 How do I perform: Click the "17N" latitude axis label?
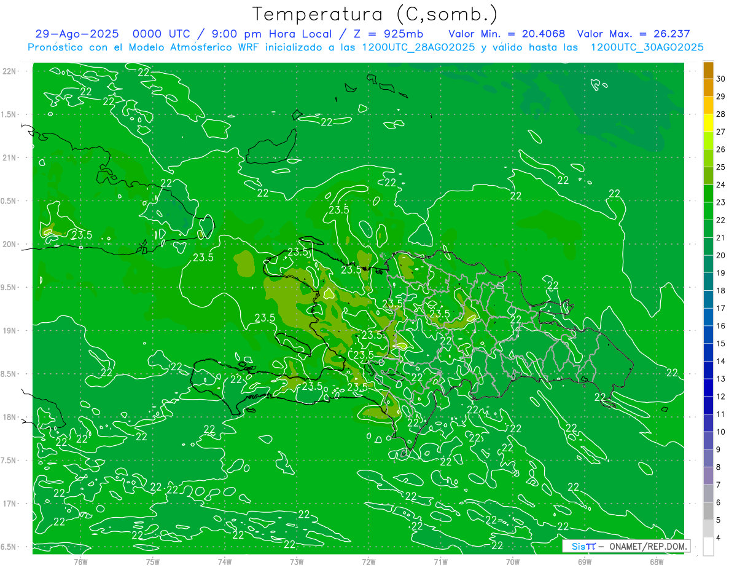(10, 504)
